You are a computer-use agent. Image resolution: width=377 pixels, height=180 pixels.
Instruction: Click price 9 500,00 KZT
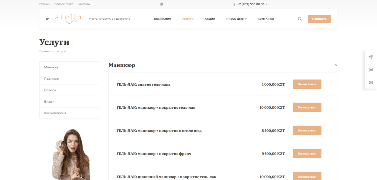point(273,154)
